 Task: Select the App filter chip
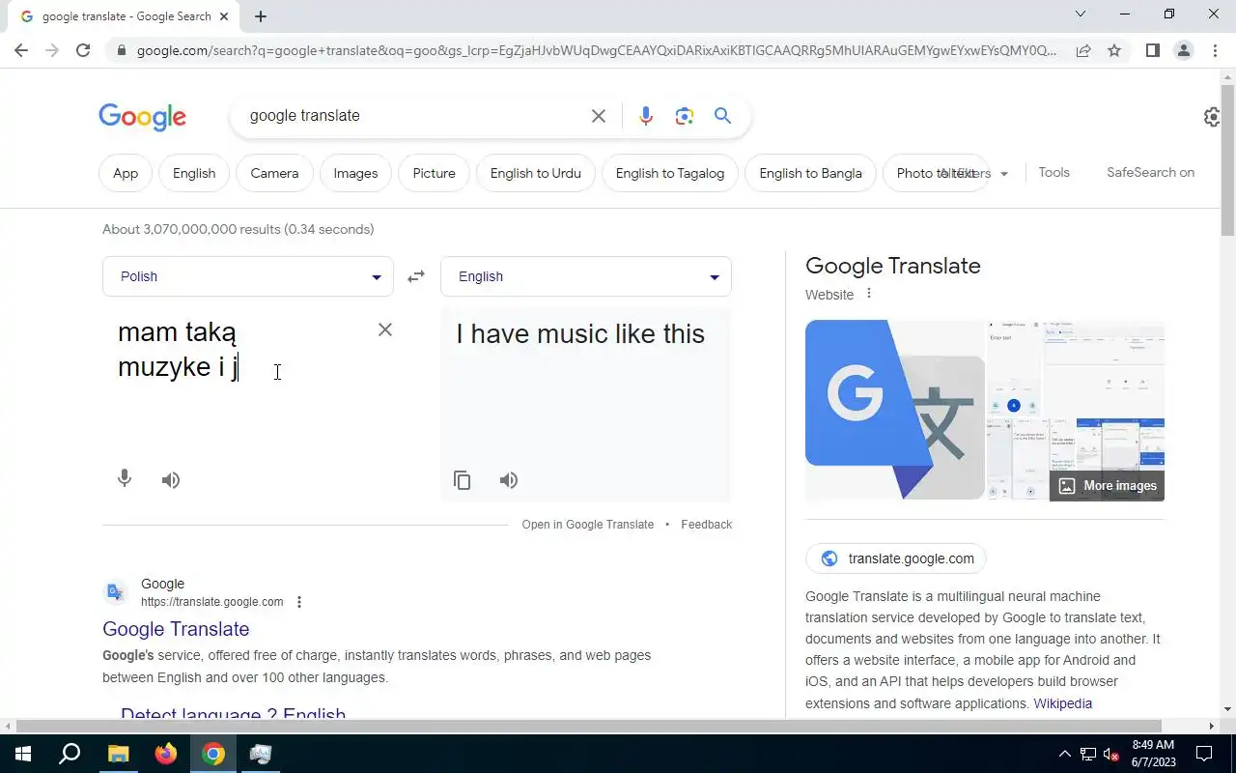[126, 173]
